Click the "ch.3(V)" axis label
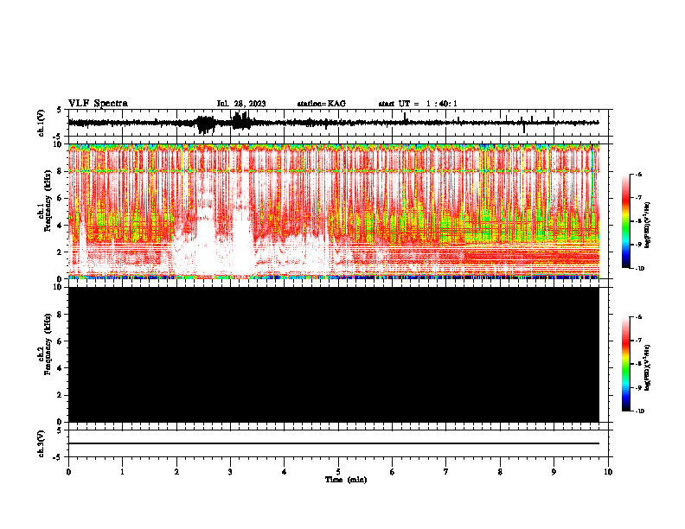The width and height of the screenshot is (685, 529). click(42, 444)
